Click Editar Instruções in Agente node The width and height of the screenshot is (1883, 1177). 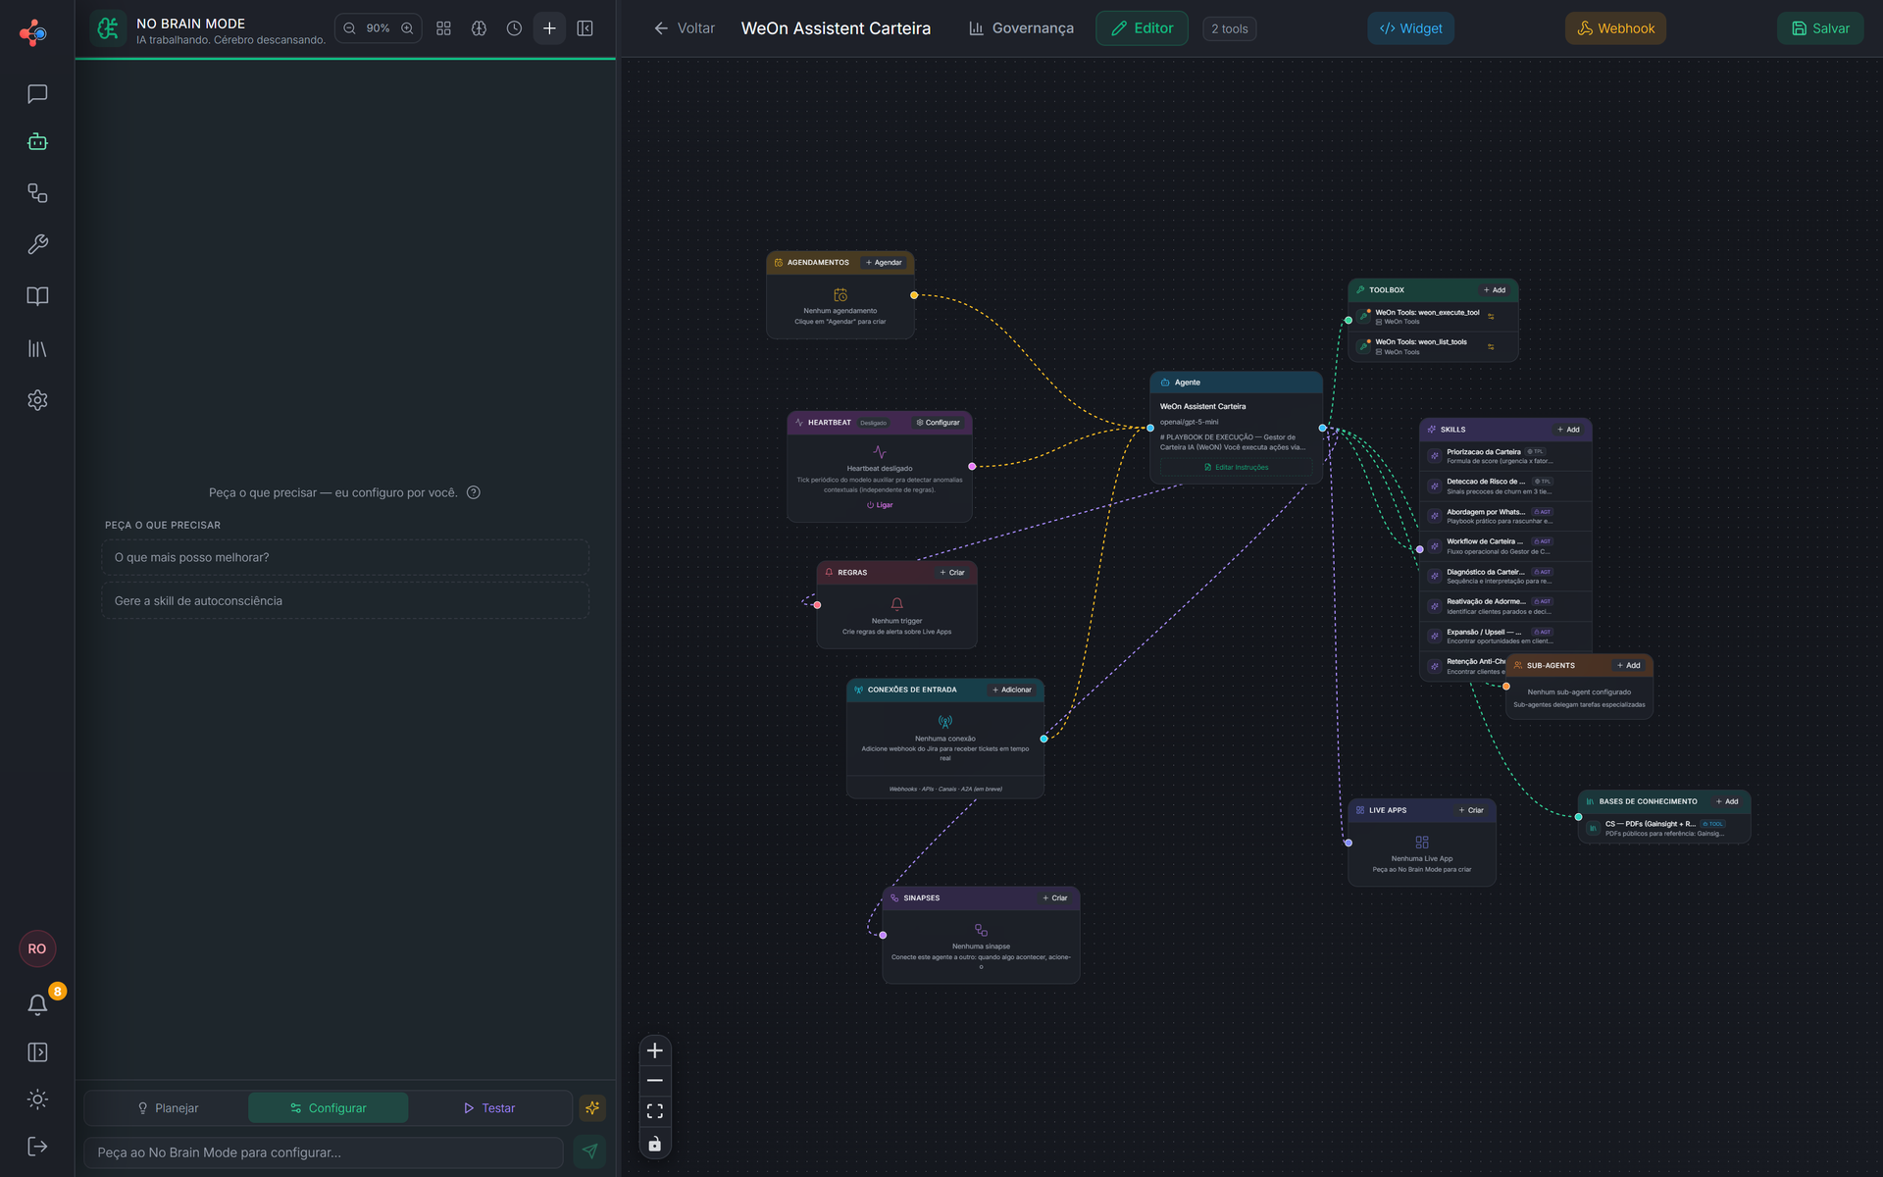pos(1236,468)
